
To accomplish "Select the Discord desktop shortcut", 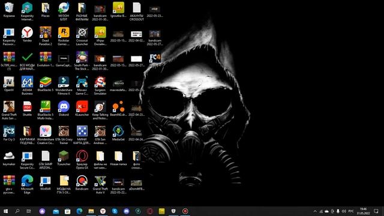I will tap(64, 109).
